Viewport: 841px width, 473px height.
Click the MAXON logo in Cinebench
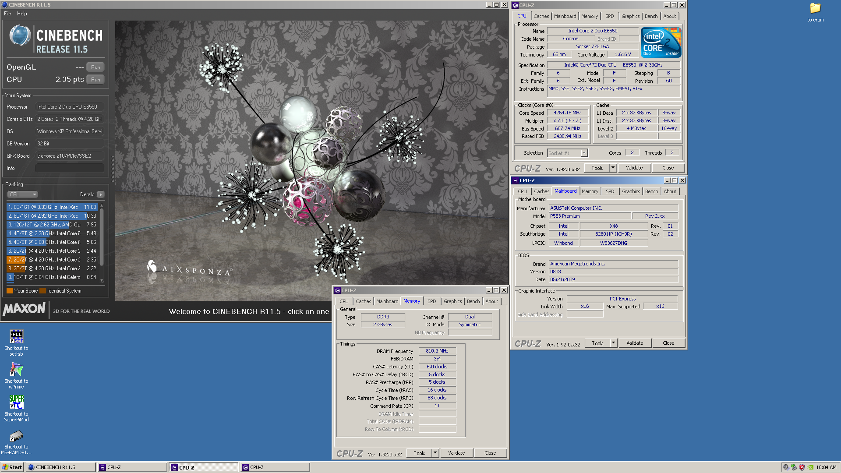[x=24, y=309]
